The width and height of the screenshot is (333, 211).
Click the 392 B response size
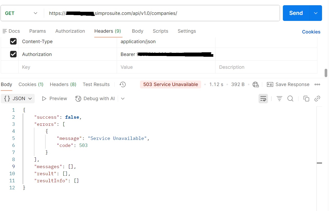pos(238,84)
